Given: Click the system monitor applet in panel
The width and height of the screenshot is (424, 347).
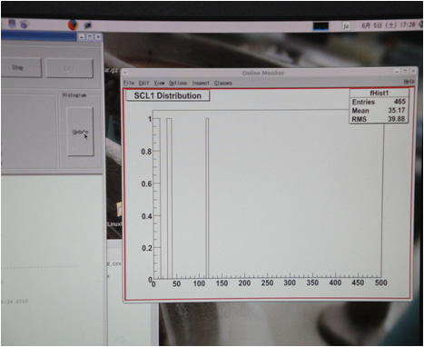Looking at the screenshot, I should click(320, 26).
